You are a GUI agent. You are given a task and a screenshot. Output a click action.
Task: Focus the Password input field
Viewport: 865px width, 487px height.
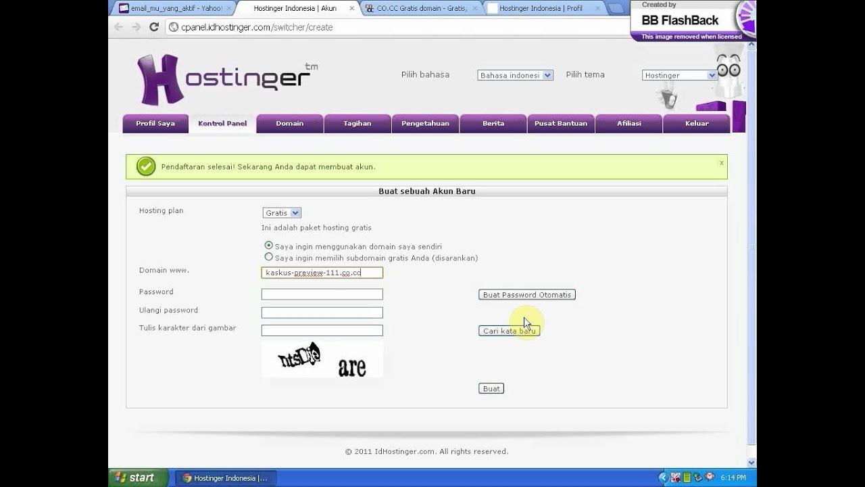[x=322, y=294]
